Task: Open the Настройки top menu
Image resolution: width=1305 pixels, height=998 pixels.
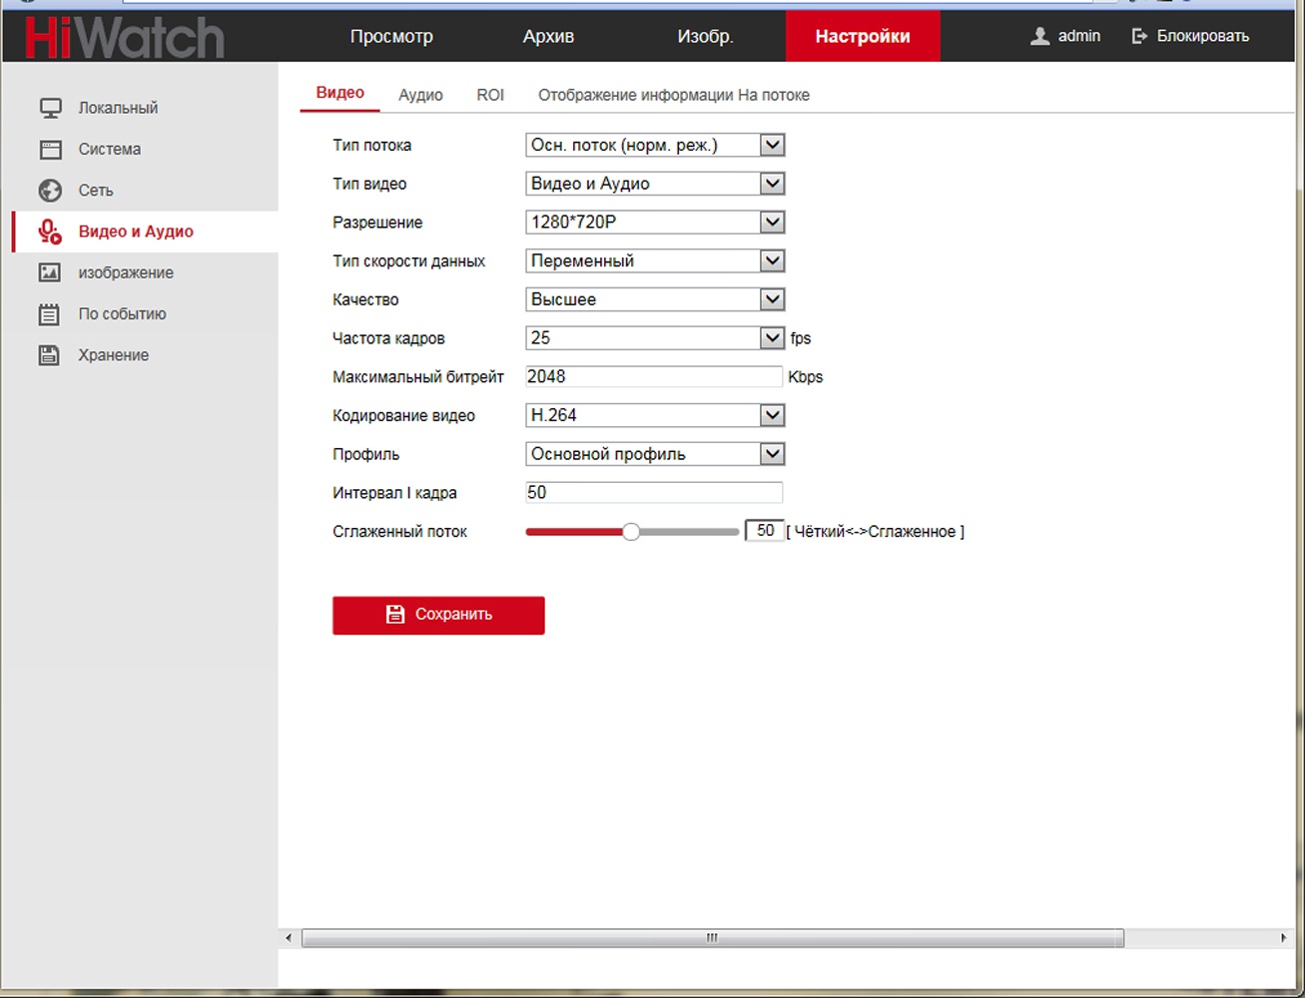Action: (x=863, y=36)
